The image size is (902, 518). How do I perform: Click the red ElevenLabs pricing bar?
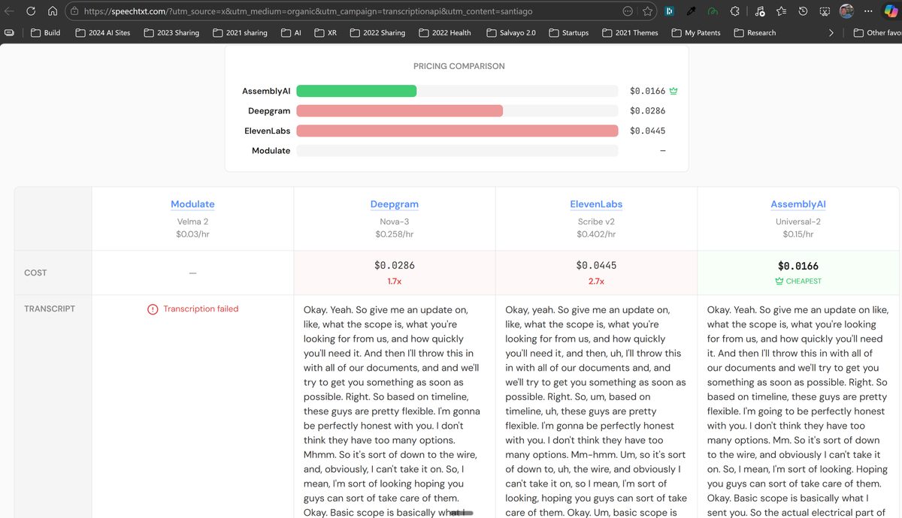coord(457,131)
